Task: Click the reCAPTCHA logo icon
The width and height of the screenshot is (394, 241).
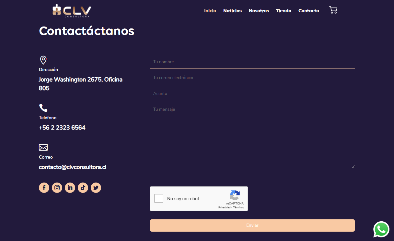Action: (x=235, y=195)
